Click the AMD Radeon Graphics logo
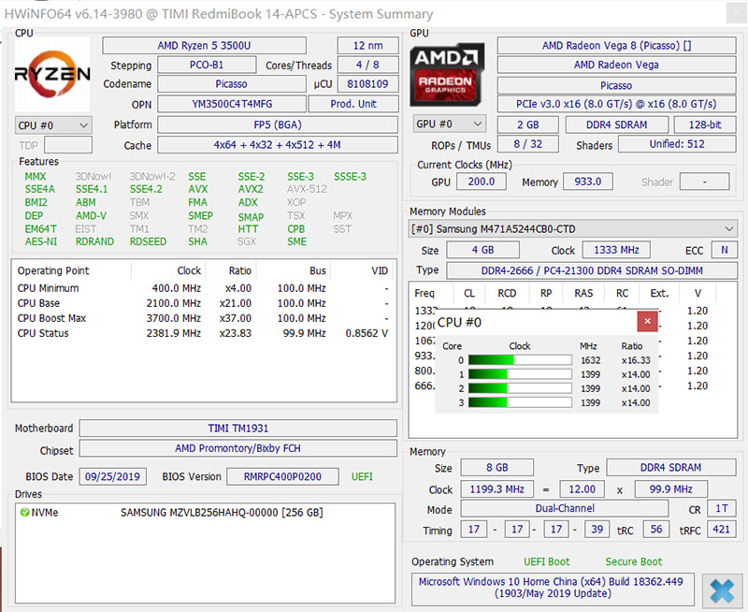This screenshot has width=748, height=612. pos(447,75)
